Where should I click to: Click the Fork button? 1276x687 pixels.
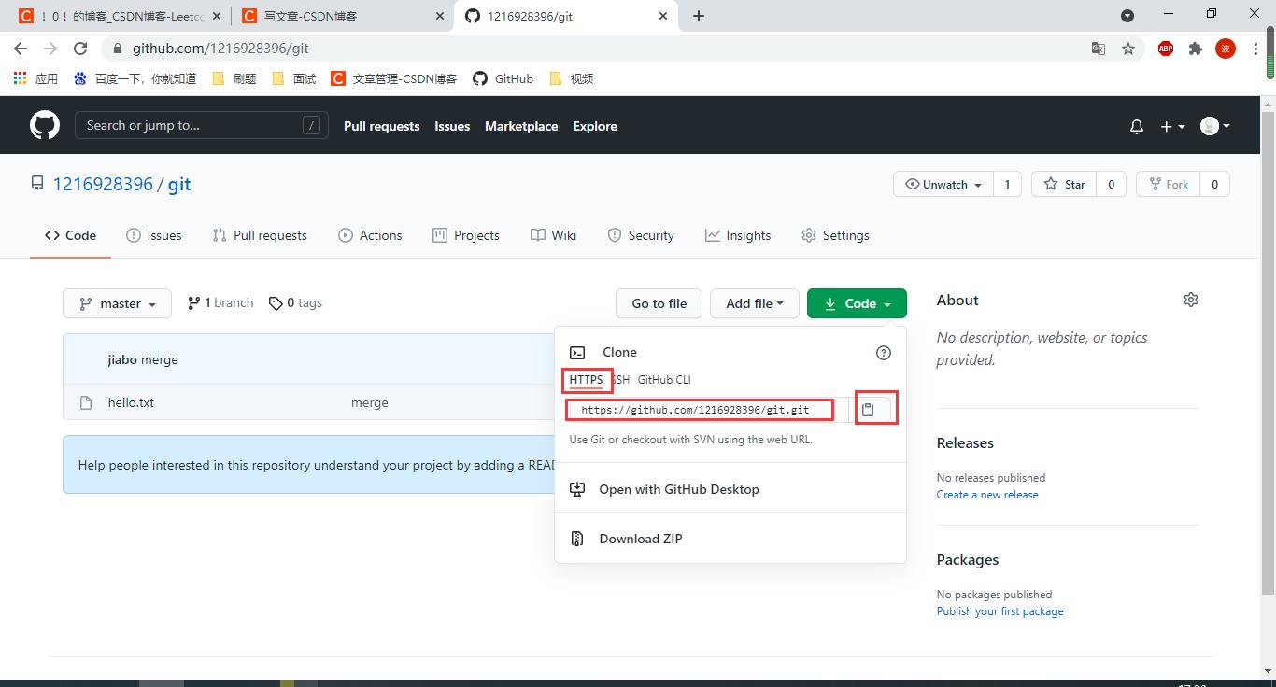tap(1169, 184)
